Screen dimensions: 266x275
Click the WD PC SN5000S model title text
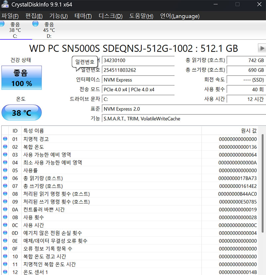[x=133, y=48]
